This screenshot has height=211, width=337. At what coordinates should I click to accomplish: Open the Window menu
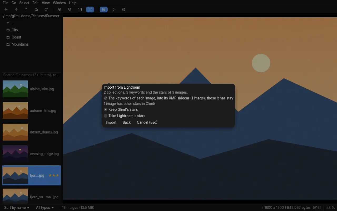click(59, 3)
